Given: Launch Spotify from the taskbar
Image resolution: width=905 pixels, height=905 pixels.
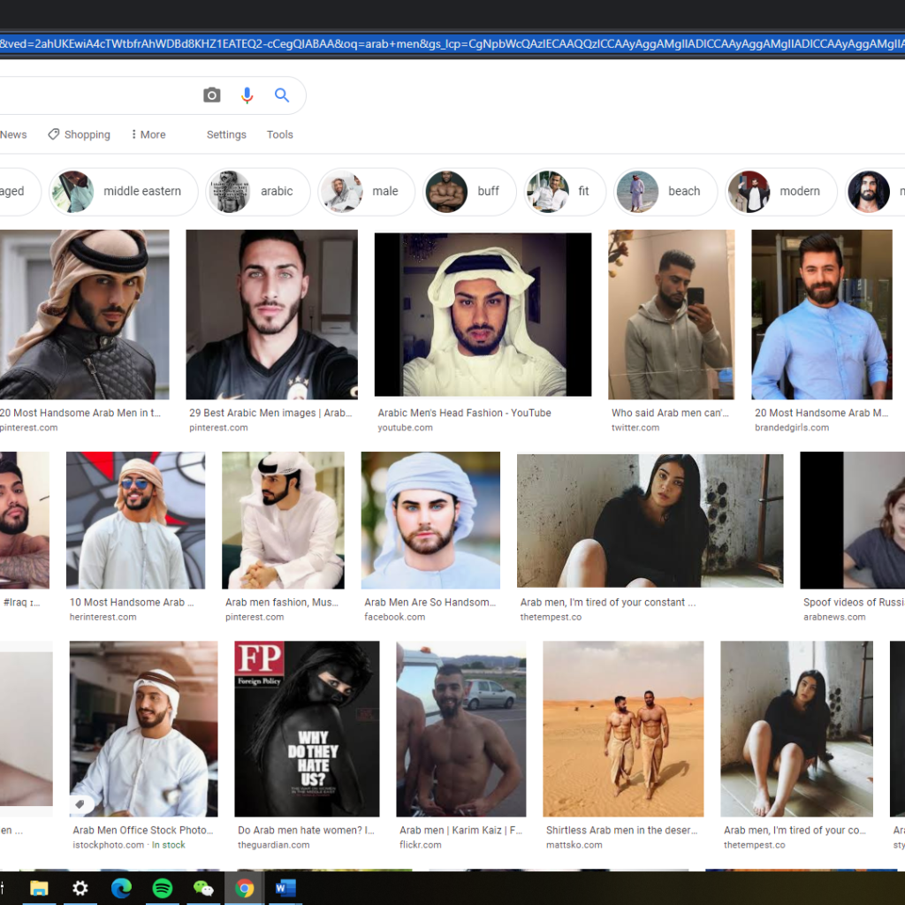Looking at the screenshot, I should pyautogui.click(x=163, y=888).
